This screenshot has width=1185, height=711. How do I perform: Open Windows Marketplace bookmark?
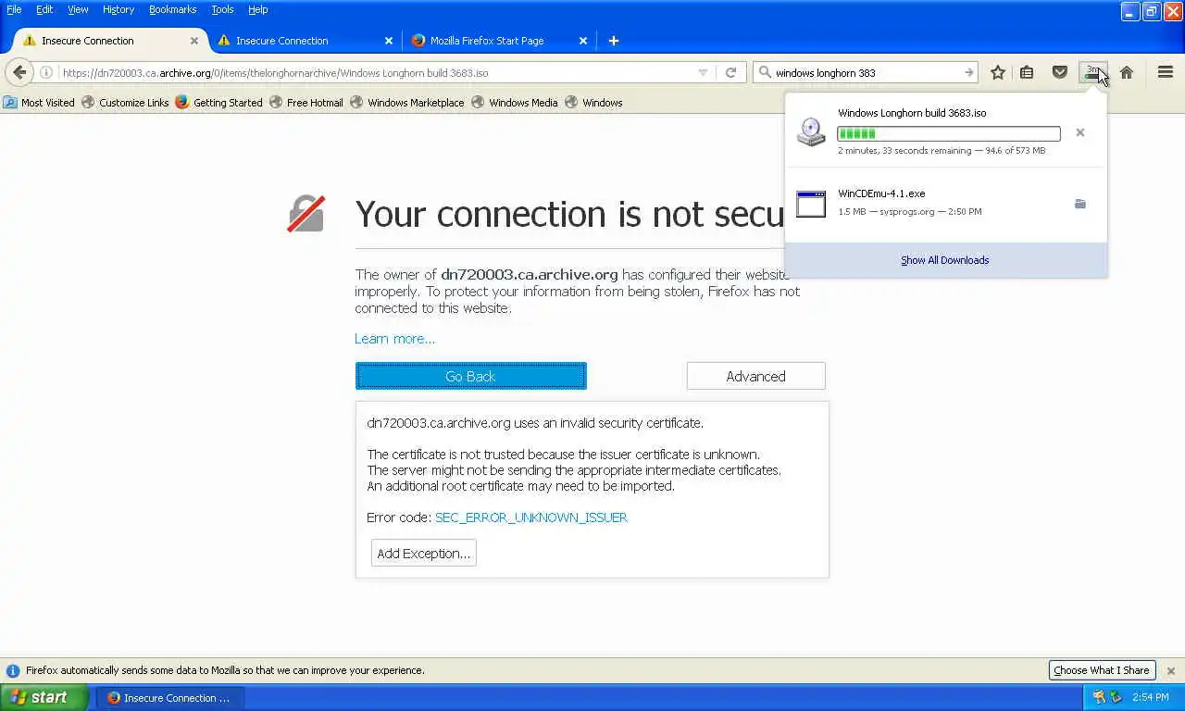(407, 103)
